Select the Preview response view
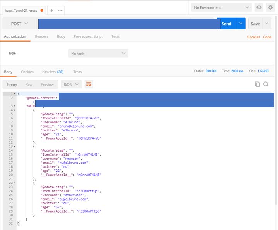The width and height of the screenshot is (278, 230). pos(47,84)
